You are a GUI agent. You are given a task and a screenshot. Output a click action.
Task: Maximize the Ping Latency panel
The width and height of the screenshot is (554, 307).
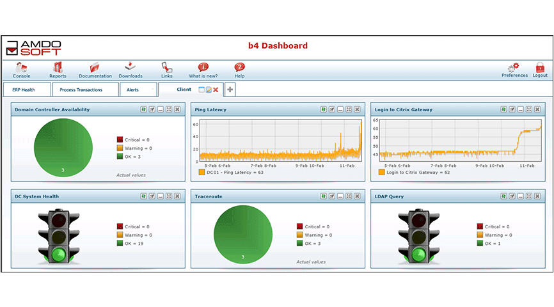pyautogui.click(x=349, y=109)
